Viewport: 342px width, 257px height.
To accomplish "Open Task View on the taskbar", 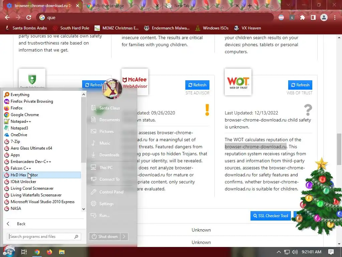I will [24, 252].
